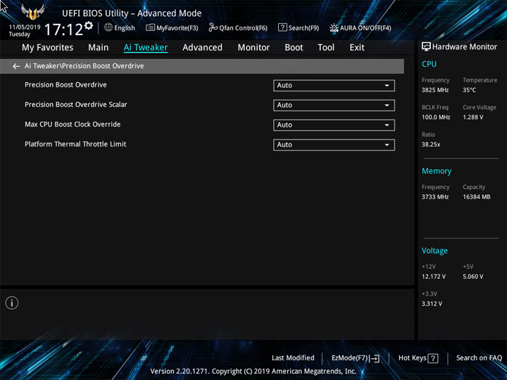Open Search(F9) in top bar

pyautogui.click(x=299, y=27)
